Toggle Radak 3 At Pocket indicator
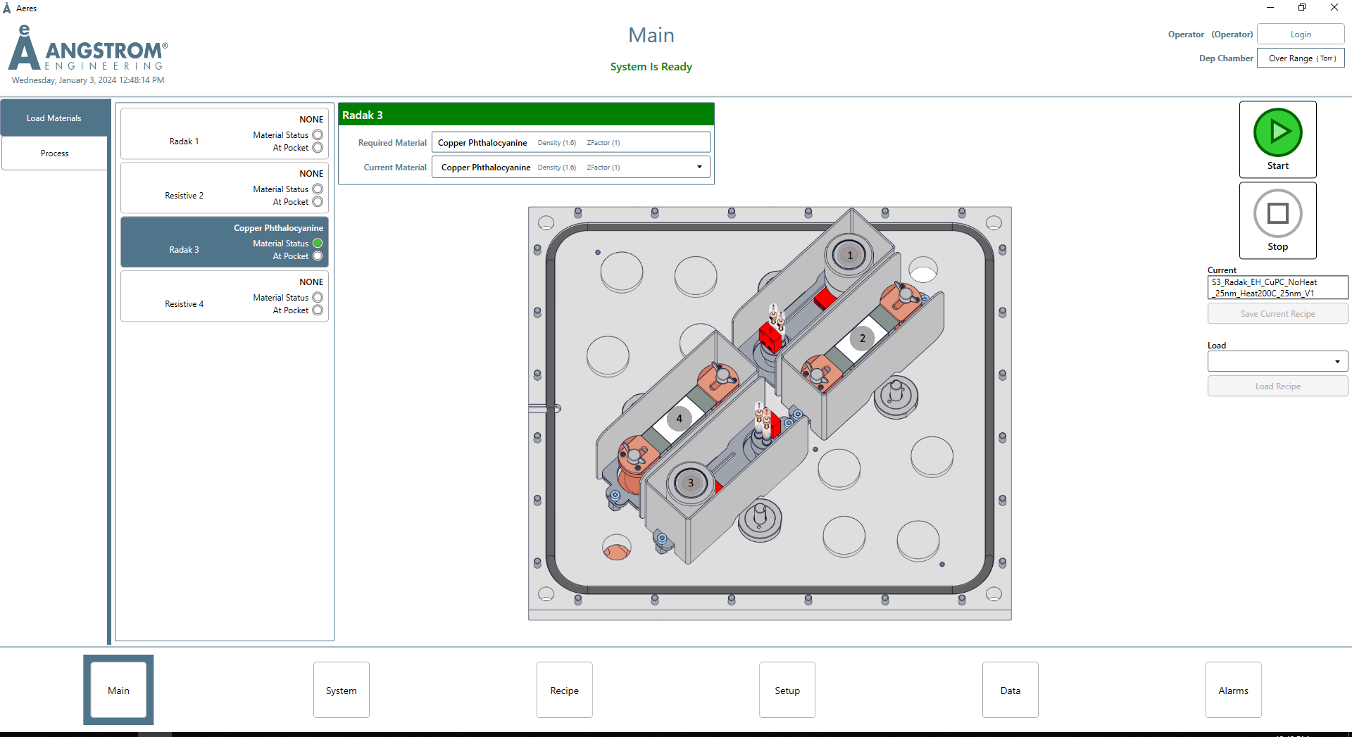The image size is (1352, 737). click(x=318, y=256)
